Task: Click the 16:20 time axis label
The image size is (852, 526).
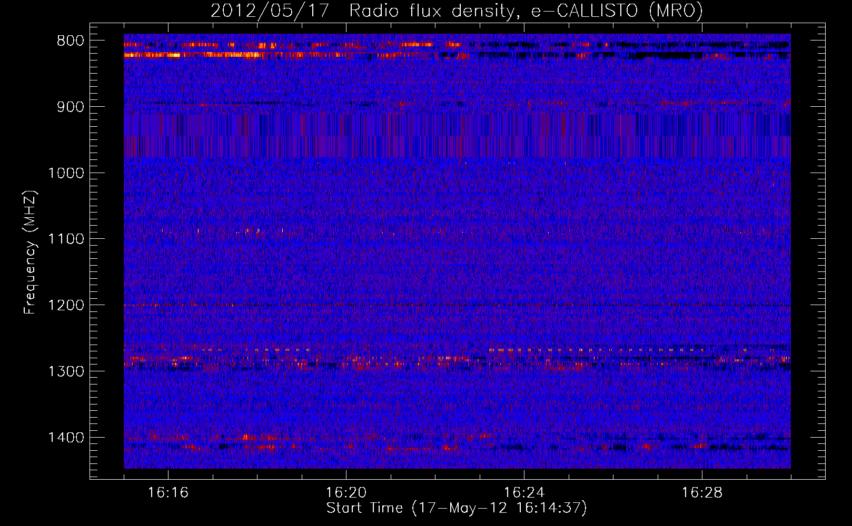Action: (x=346, y=493)
